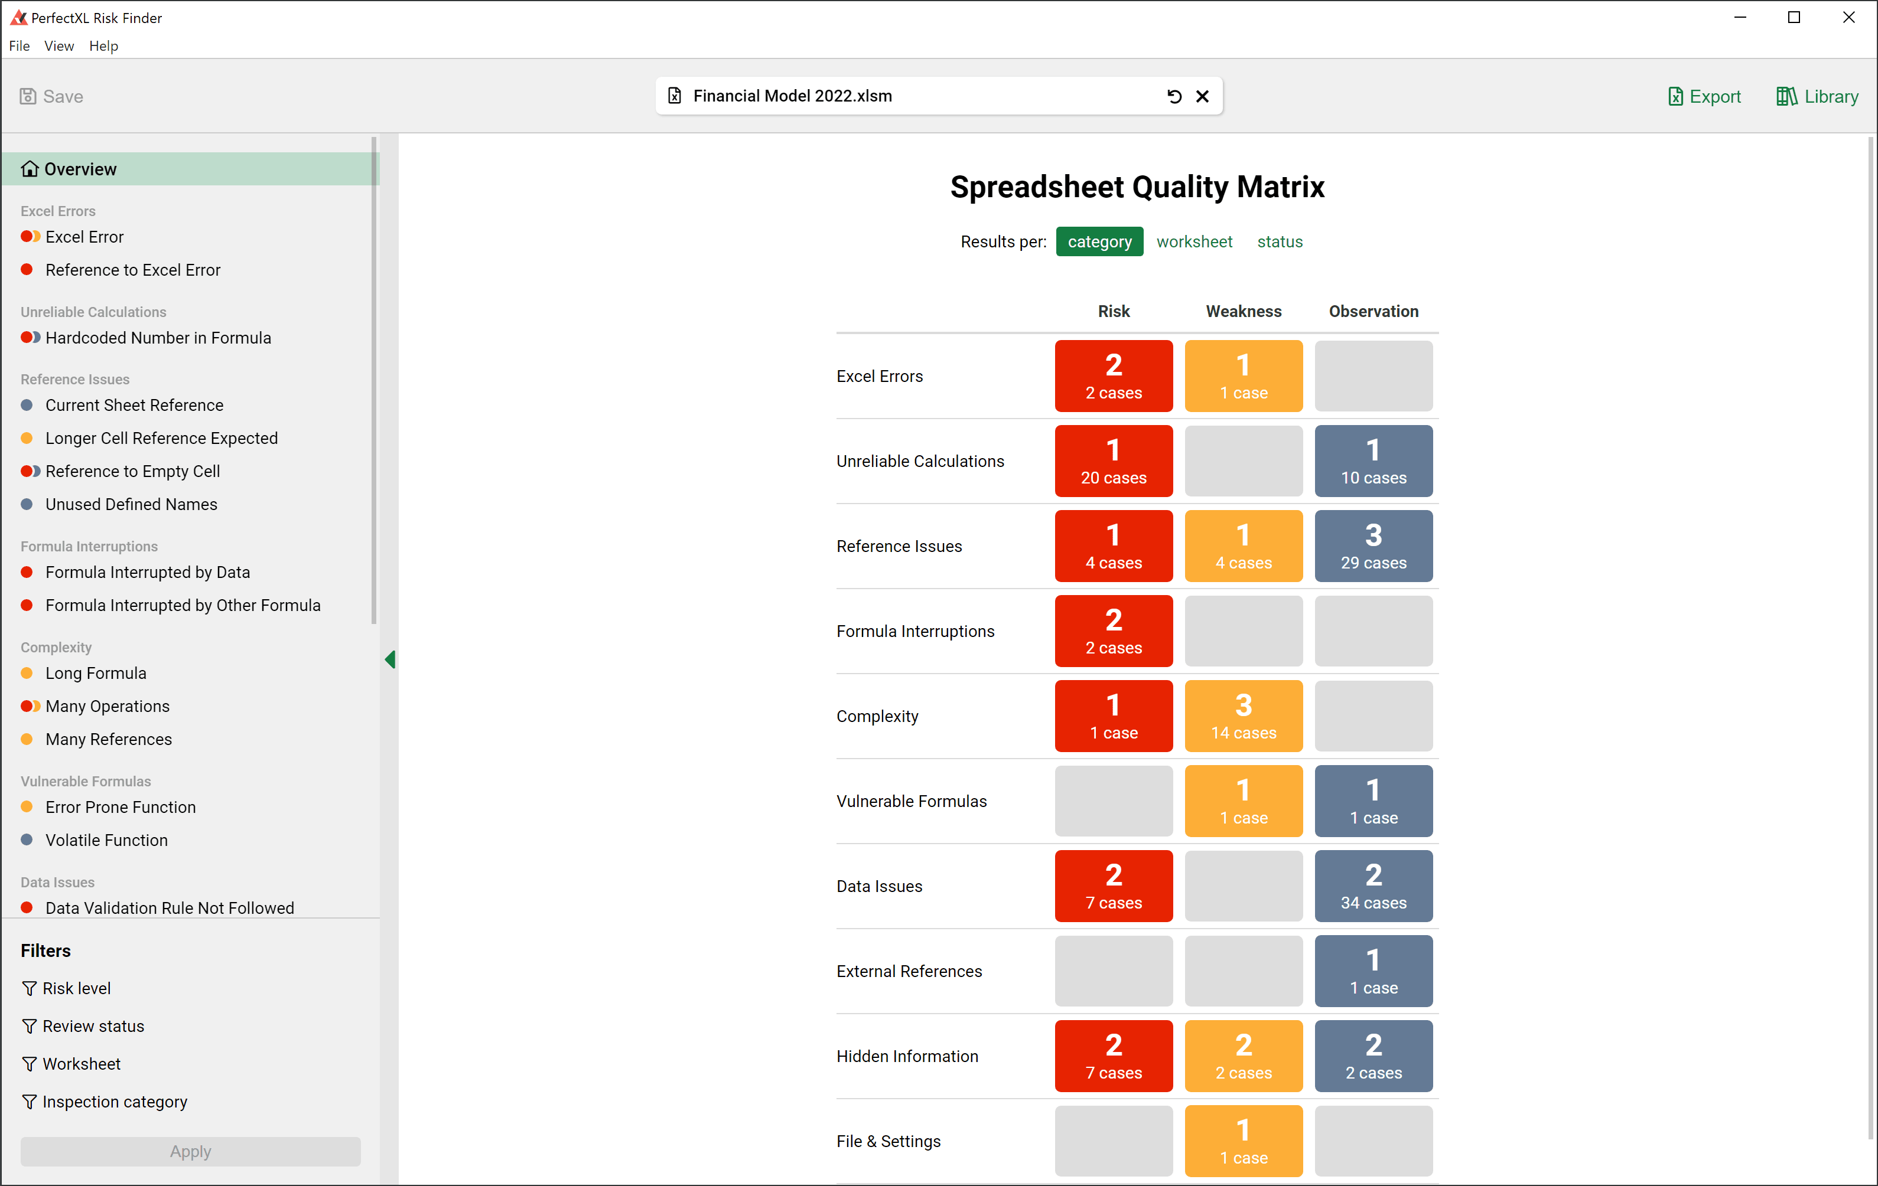Click the Overview home icon
This screenshot has height=1186, width=1878.
[30, 169]
